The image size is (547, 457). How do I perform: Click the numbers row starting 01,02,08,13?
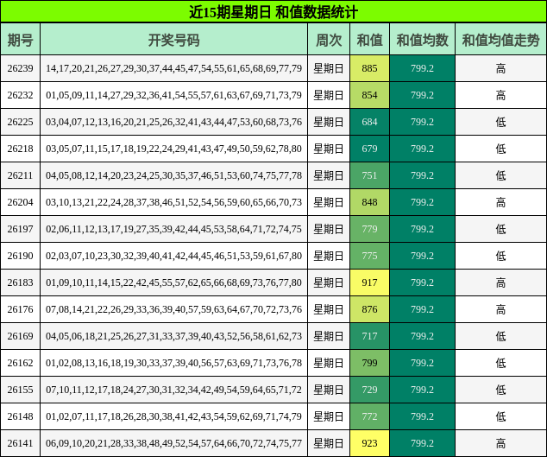click(173, 363)
